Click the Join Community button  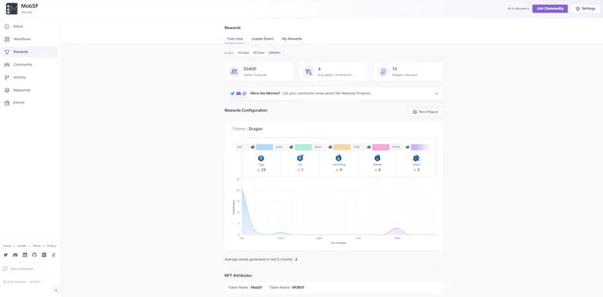click(550, 9)
